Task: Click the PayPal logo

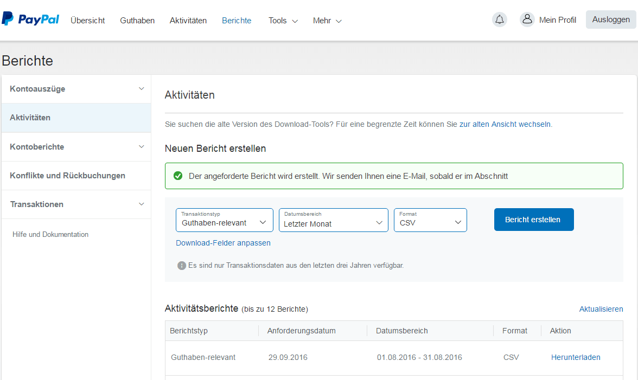Action: click(x=30, y=19)
